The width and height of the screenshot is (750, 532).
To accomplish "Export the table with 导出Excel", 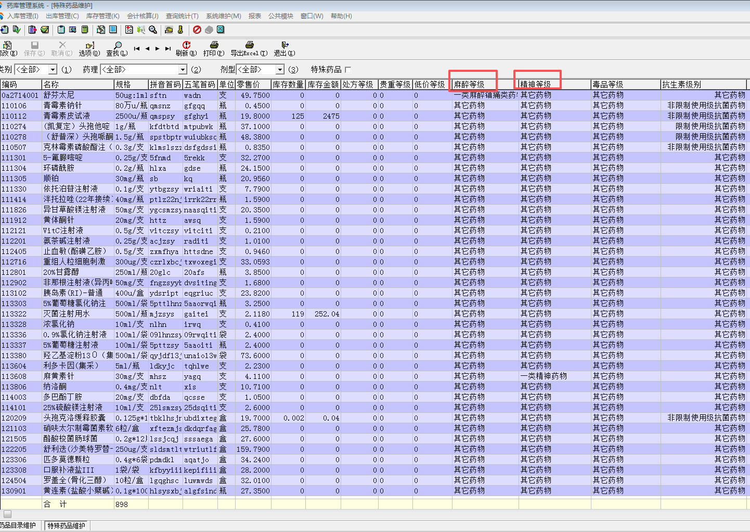I will coord(249,46).
